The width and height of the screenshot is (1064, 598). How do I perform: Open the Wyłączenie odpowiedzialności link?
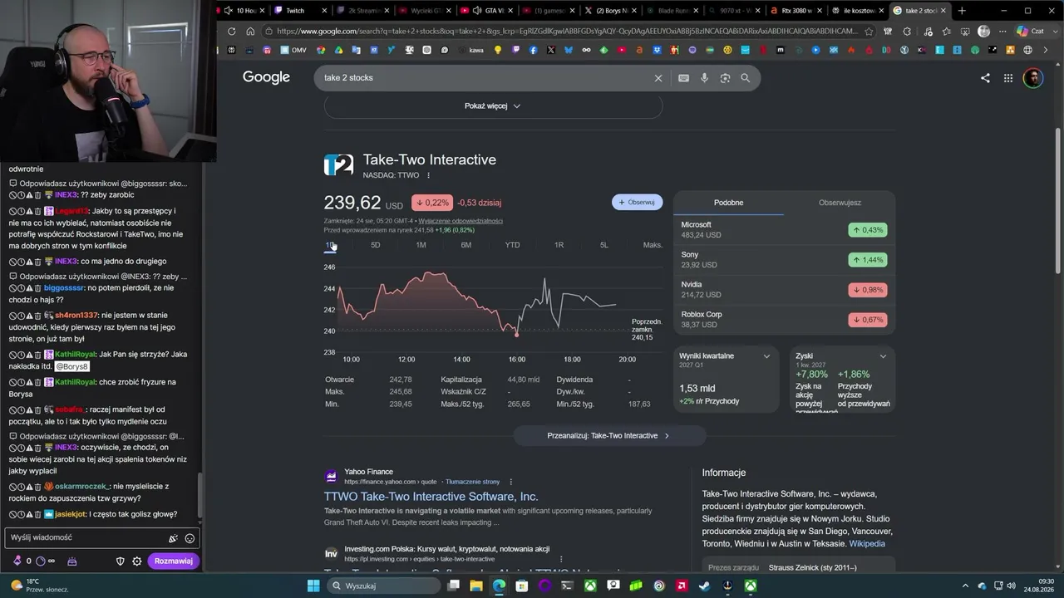[461, 221]
